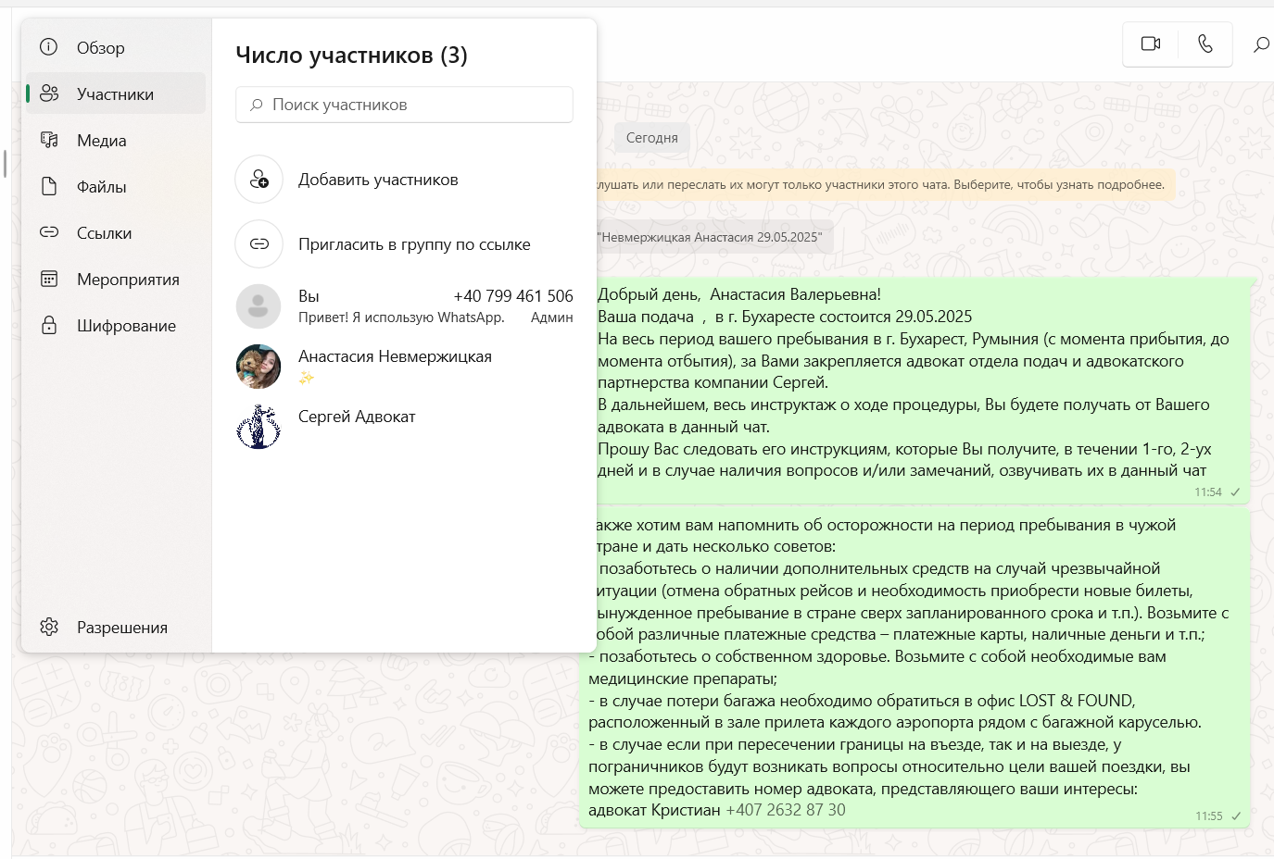Switch to the Медиа section
This screenshot has width=1274, height=859.
point(116,140)
